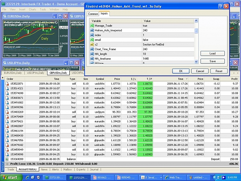Click the order icon for 153522871
Screen dimensions: 241x181
pos(7,84)
